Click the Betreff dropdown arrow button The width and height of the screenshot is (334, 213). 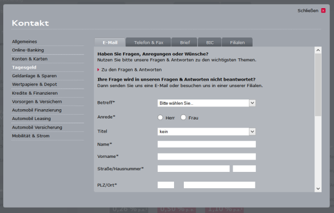[x=252, y=103]
